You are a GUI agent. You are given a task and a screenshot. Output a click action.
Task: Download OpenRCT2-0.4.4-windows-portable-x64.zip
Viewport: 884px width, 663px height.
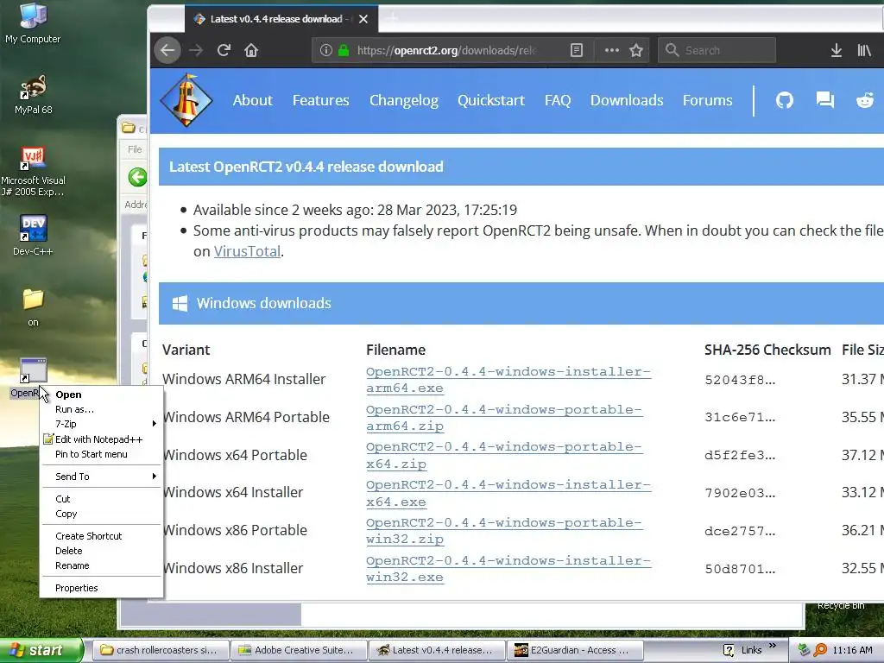click(x=503, y=456)
